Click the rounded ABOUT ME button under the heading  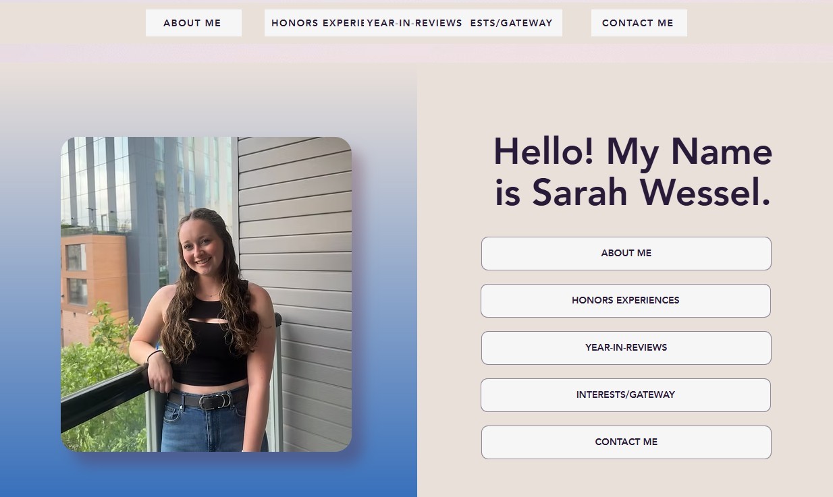coord(626,254)
